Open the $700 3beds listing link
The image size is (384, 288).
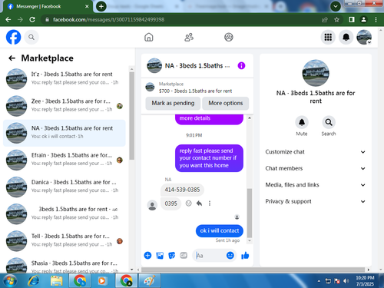[x=195, y=91]
